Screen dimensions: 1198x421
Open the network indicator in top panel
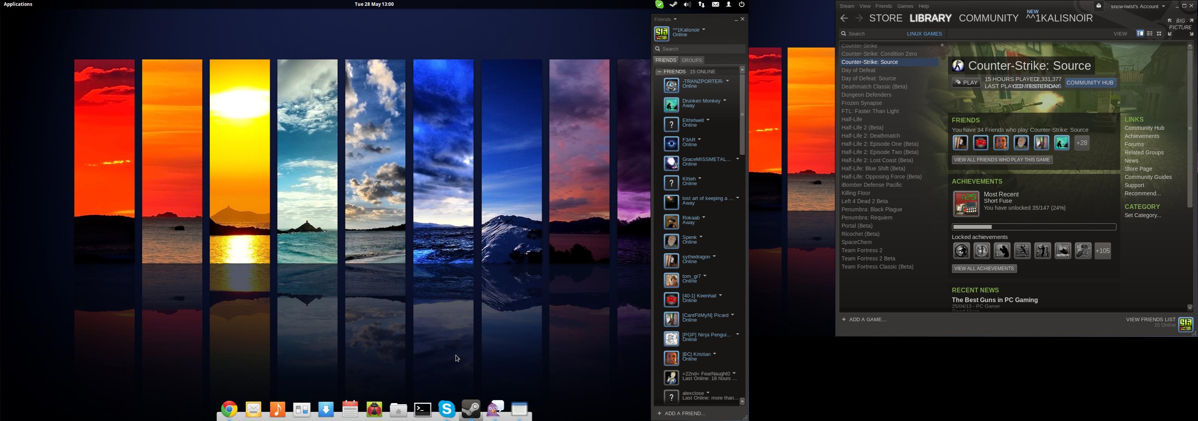point(701,5)
